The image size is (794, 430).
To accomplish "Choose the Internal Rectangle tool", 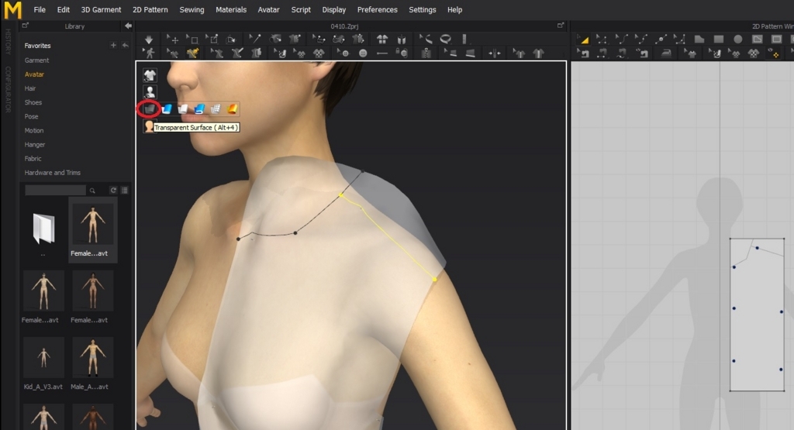I will (776, 40).
